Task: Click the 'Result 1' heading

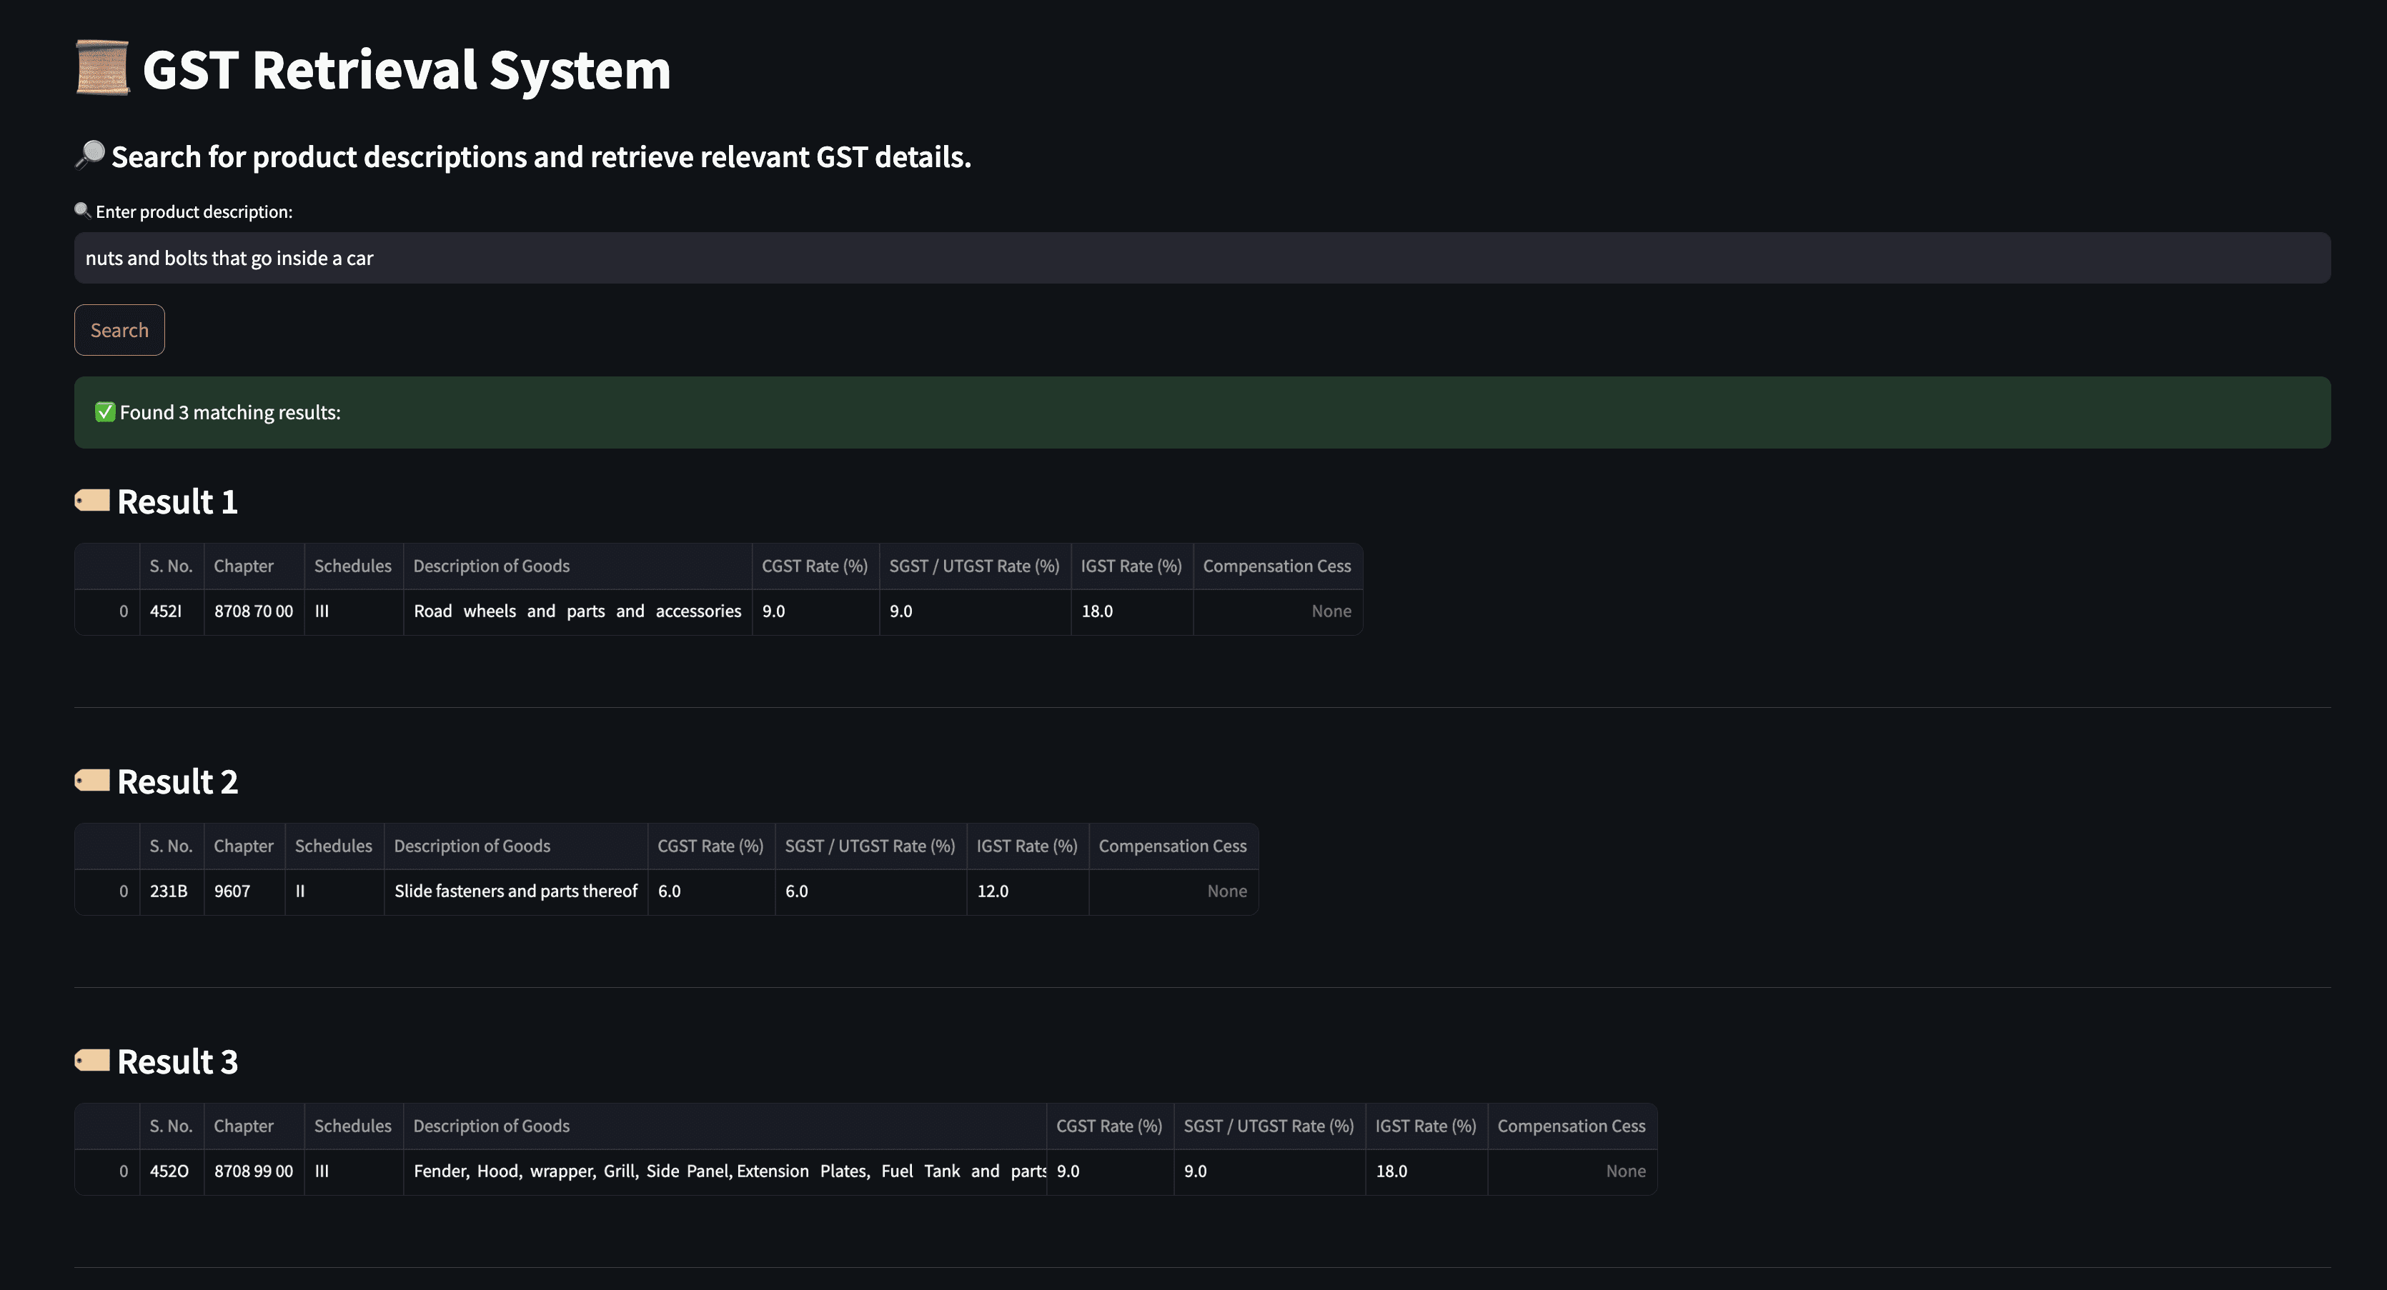Action: pyautogui.click(x=178, y=502)
